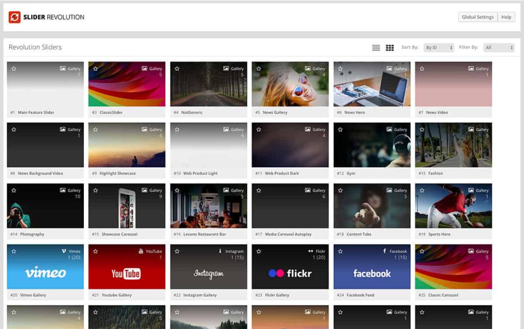Click gallery icon on Fashion card

pyautogui.click(x=471, y=129)
